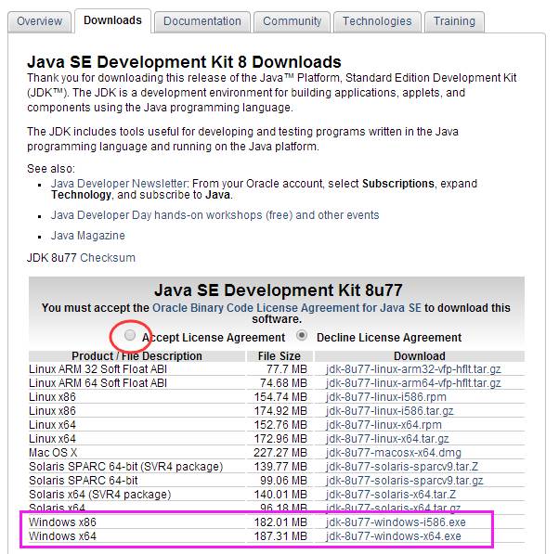The width and height of the screenshot is (559, 554).
Task: Open Oracle Binary Code License Agreement link
Action: point(287,308)
